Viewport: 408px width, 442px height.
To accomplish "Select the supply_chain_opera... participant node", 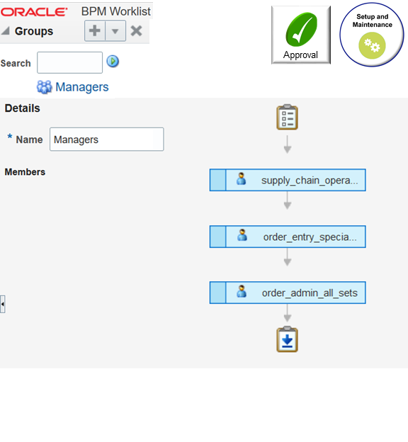I will pos(288,180).
